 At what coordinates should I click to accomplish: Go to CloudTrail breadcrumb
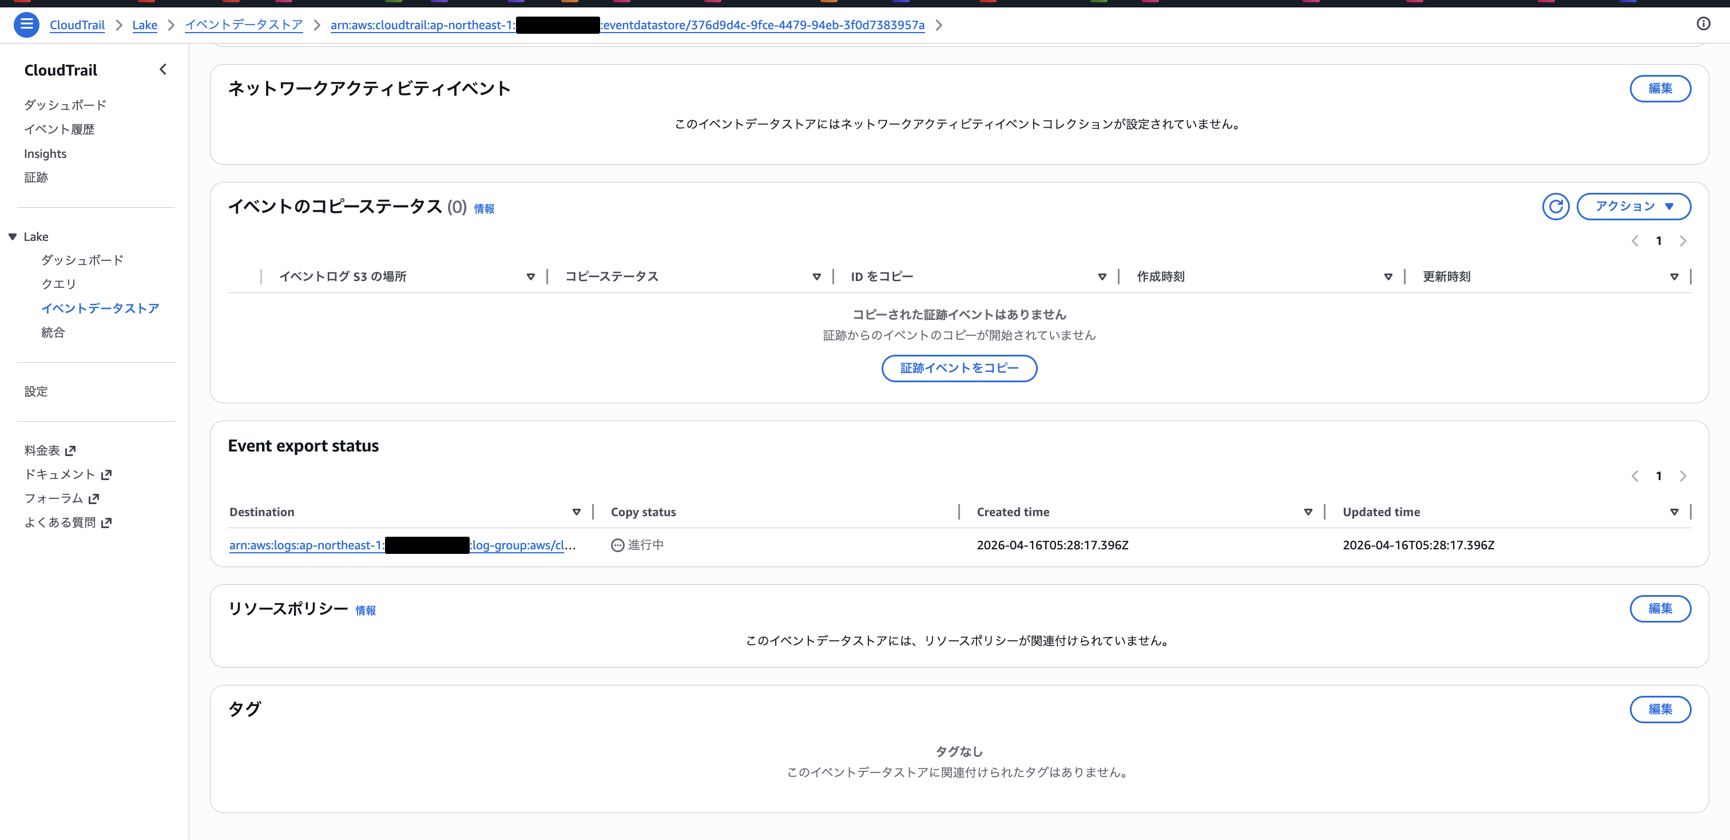click(77, 25)
